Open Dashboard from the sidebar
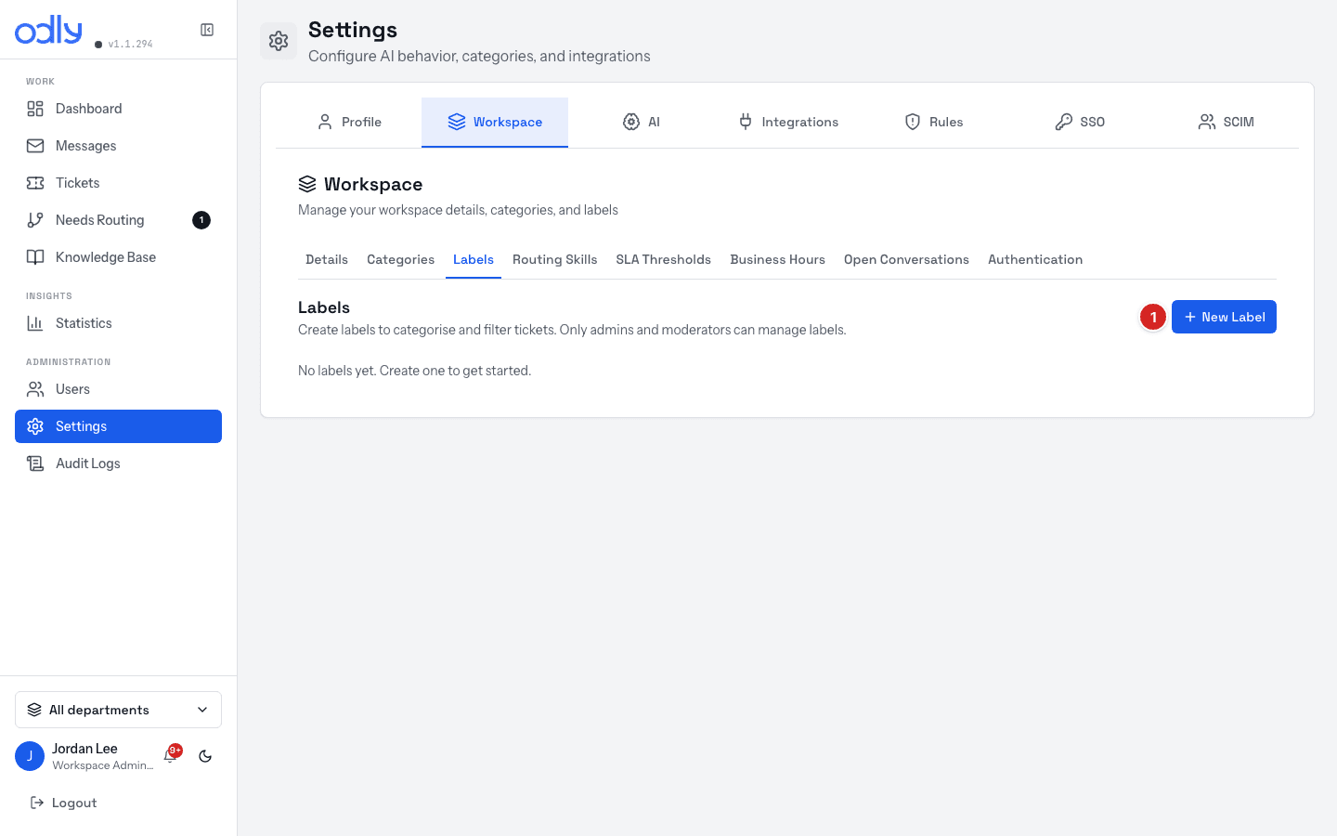1337x836 pixels. (x=118, y=109)
